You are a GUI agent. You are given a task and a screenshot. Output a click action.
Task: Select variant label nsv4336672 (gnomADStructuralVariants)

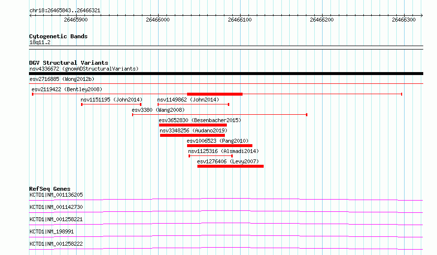pyautogui.click(x=84, y=69)
